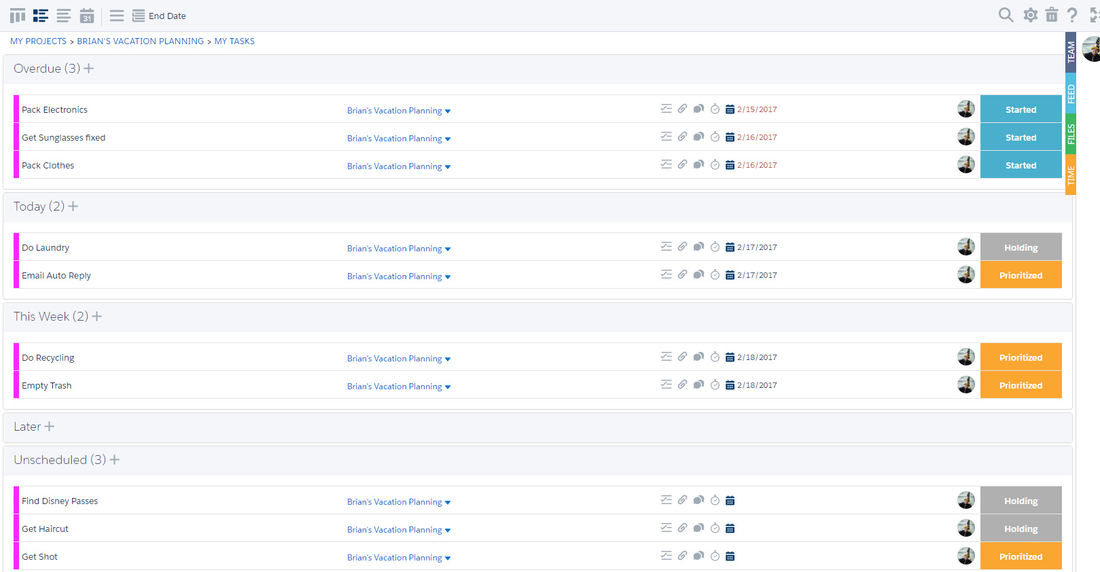1100x572 pixels.
Task: Open calendar date icon for Do Laundry
Action: tap(730, 247)
